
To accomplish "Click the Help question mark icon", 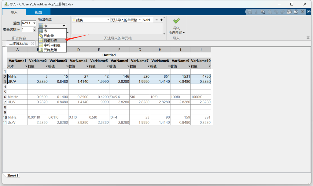I will pos(296,12).
